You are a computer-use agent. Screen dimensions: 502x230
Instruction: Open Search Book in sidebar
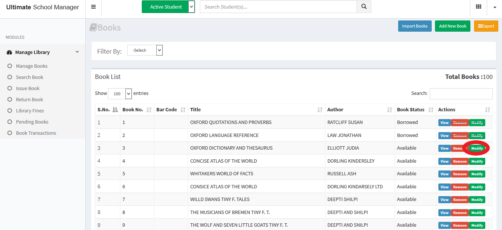pyautogui.click(x=29, y=77)
